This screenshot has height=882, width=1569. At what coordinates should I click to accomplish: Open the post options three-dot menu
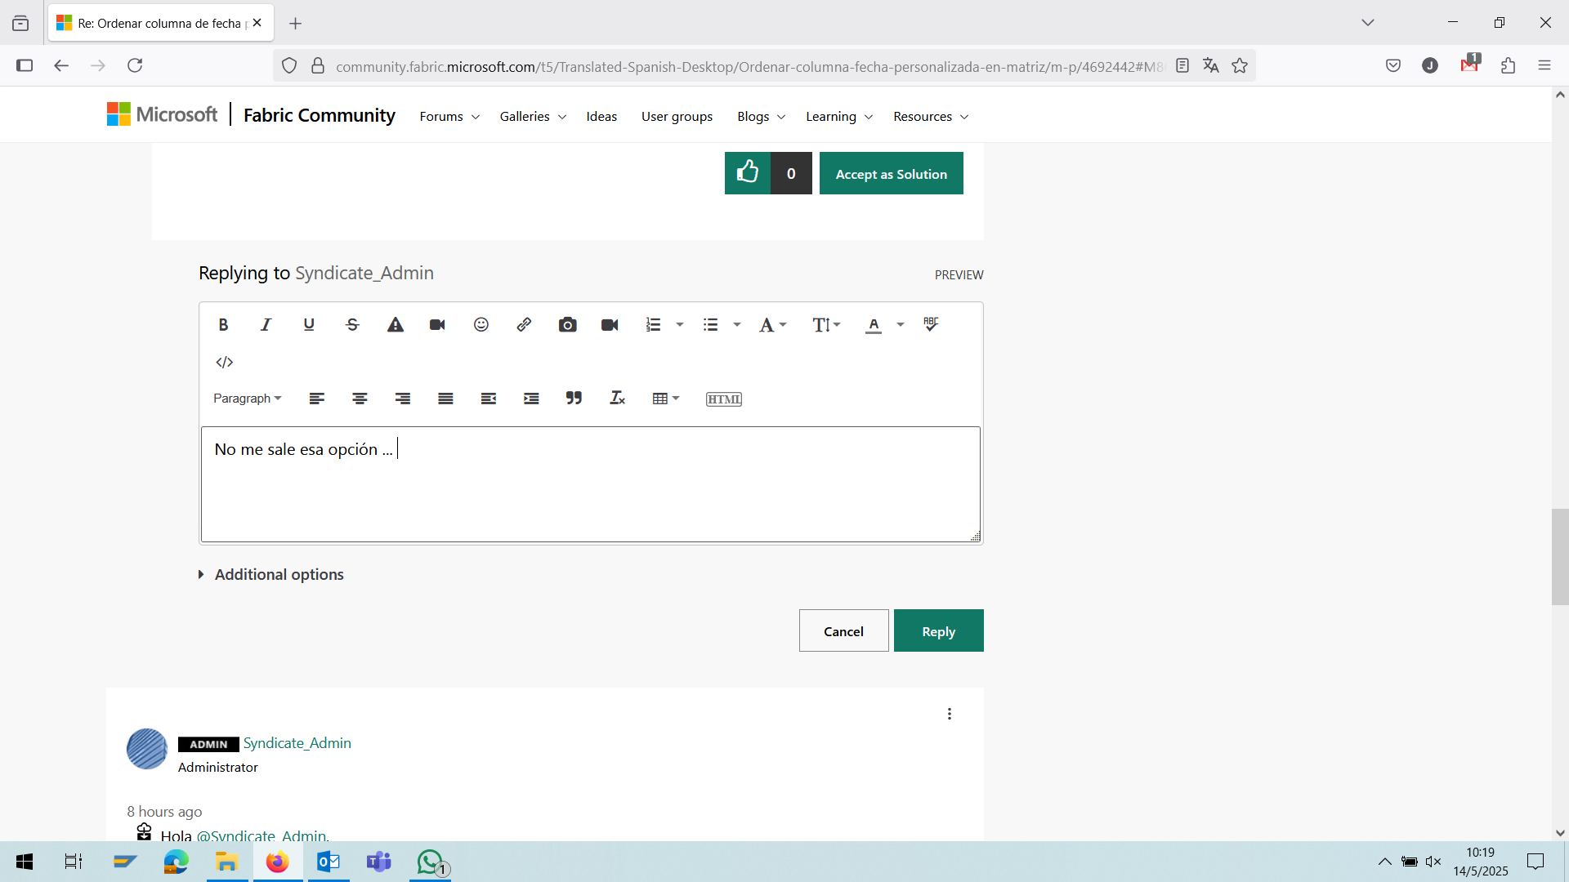pyautogui.click(x=950, y=714)
